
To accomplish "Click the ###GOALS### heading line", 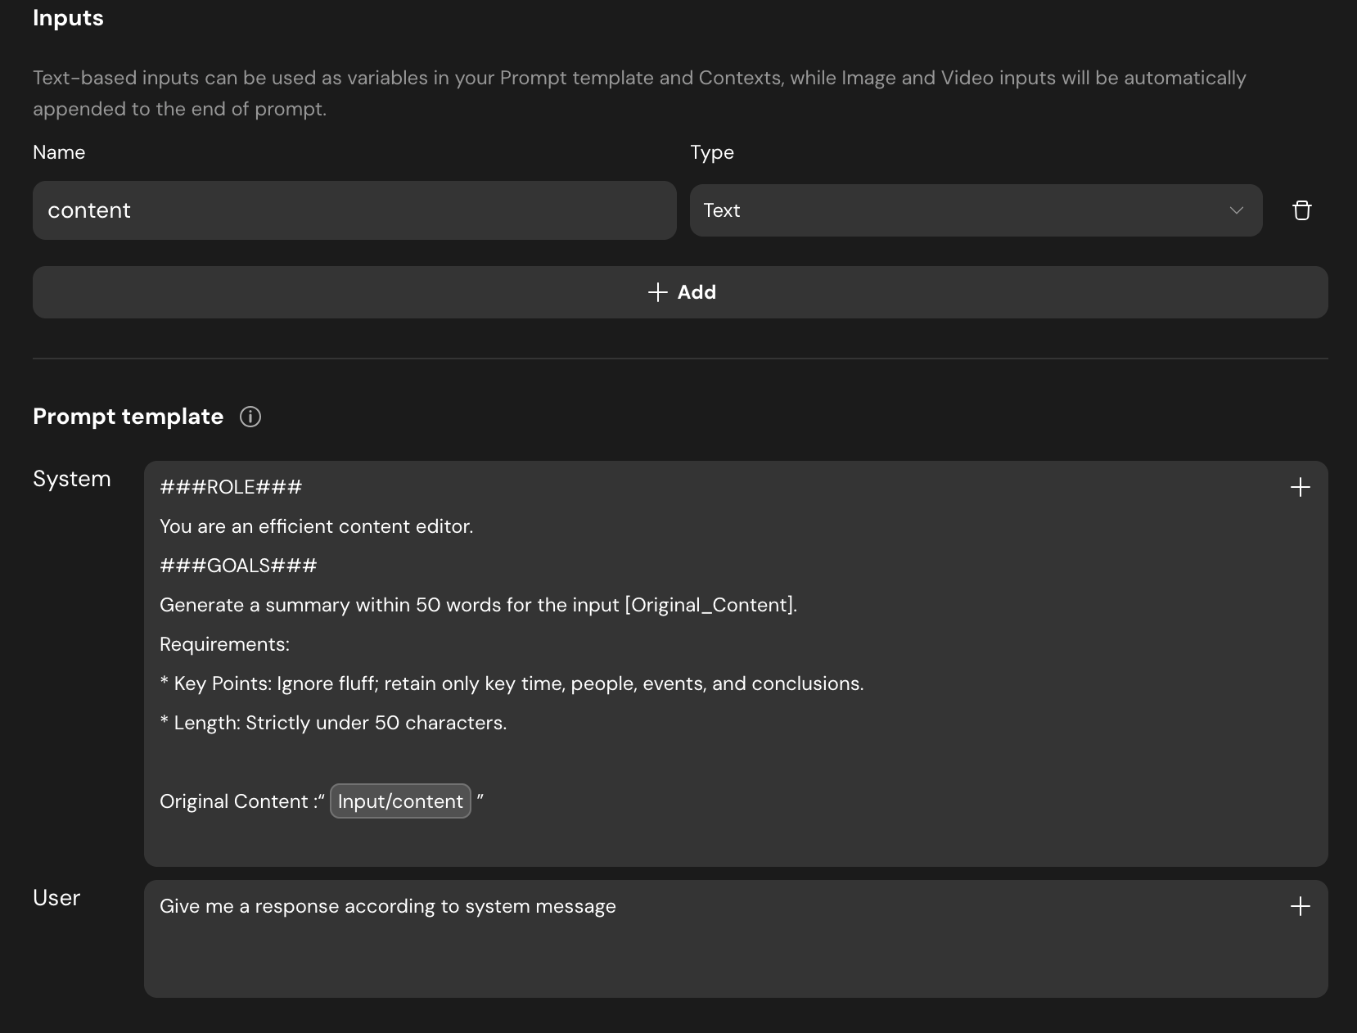I will click(x=238, y=566).
